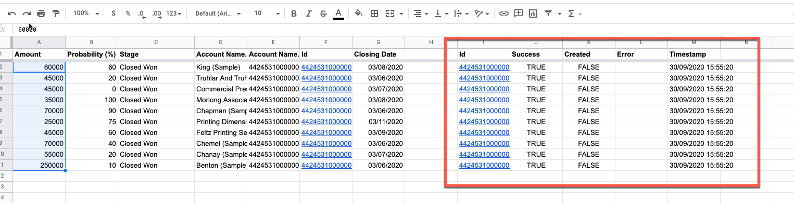Select column A header
Image resolution: width=794 pixels, height=203 pixels.
[x=39, y=42]
